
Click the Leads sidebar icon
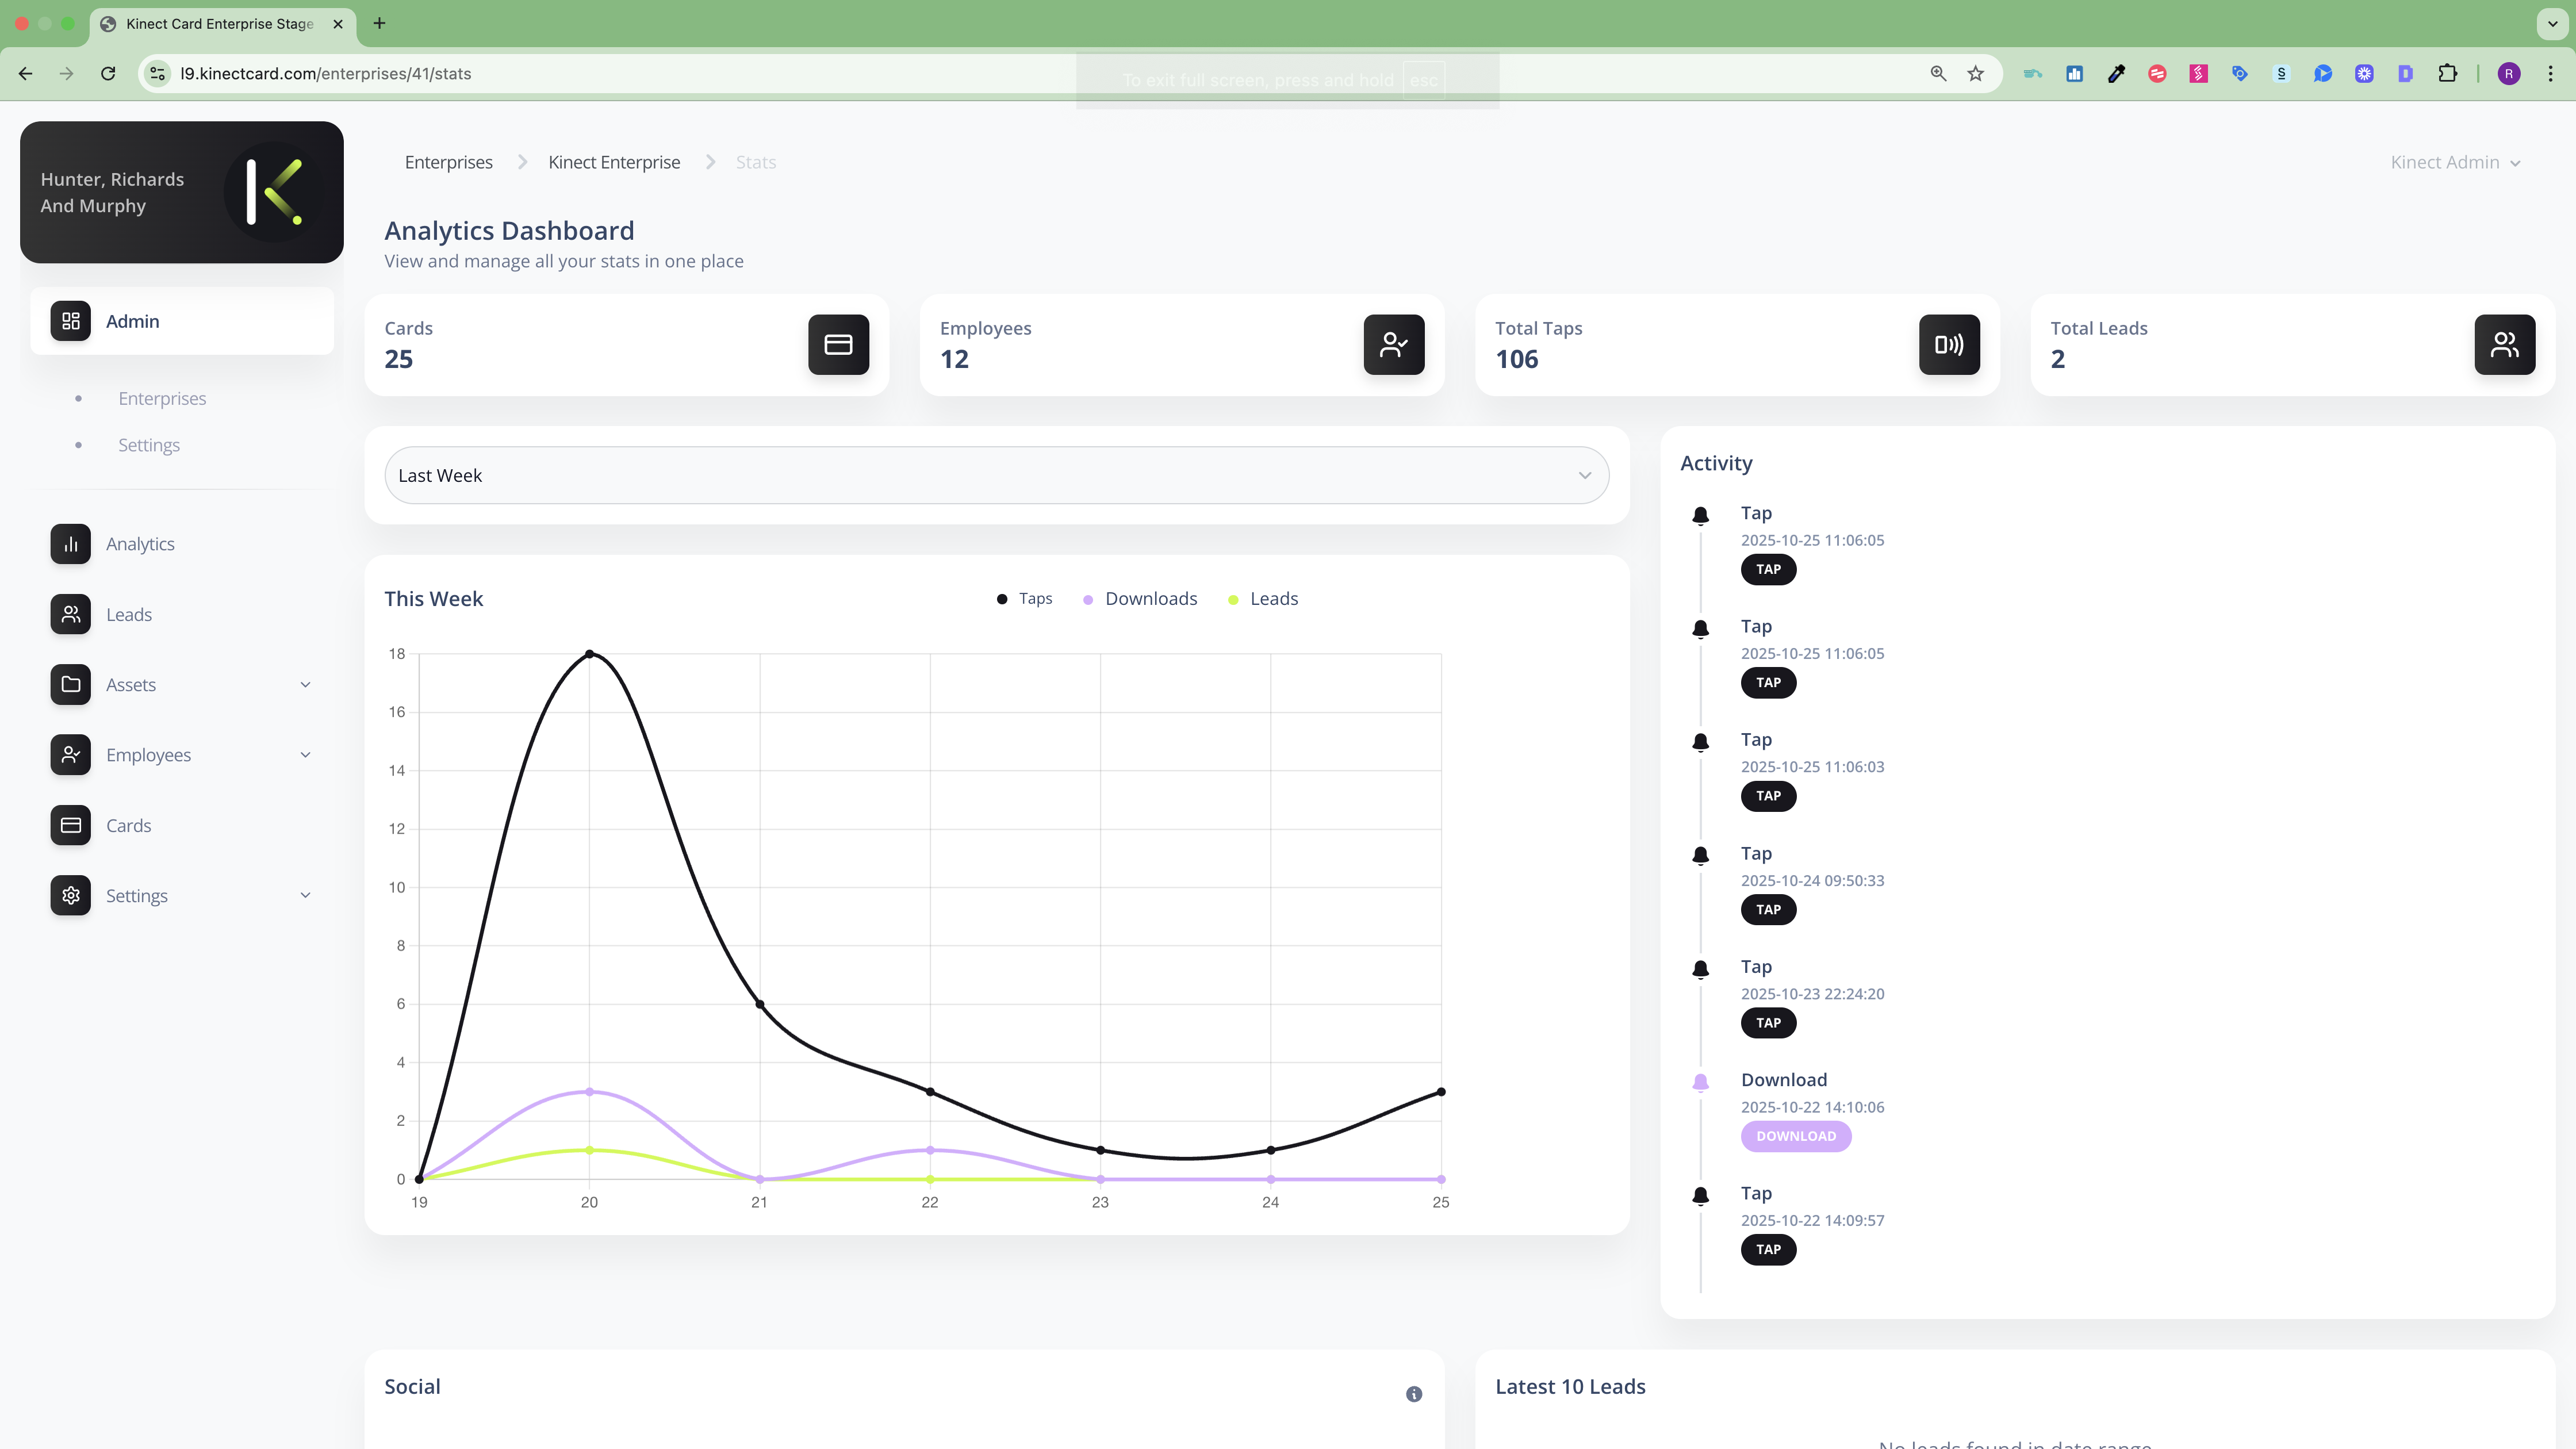click(70, 614)
